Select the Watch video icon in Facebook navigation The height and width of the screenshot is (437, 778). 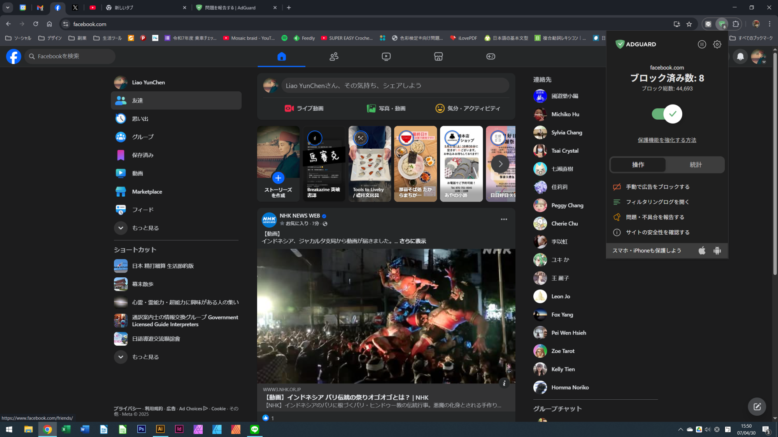386,56
